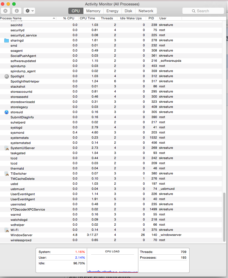Click the SystemUIServer app icon
This screenshot has width=228, height=278.
(7, 148)
